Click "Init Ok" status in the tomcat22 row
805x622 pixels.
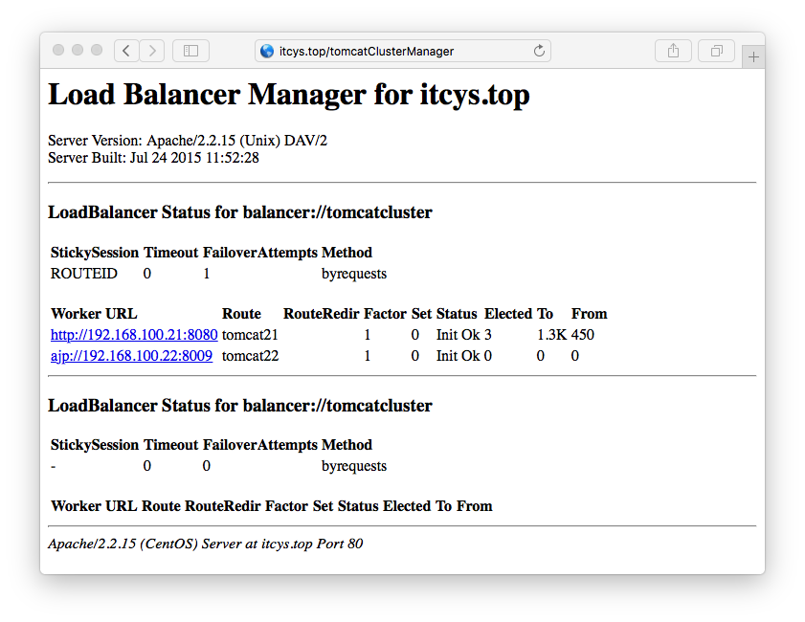458,356
